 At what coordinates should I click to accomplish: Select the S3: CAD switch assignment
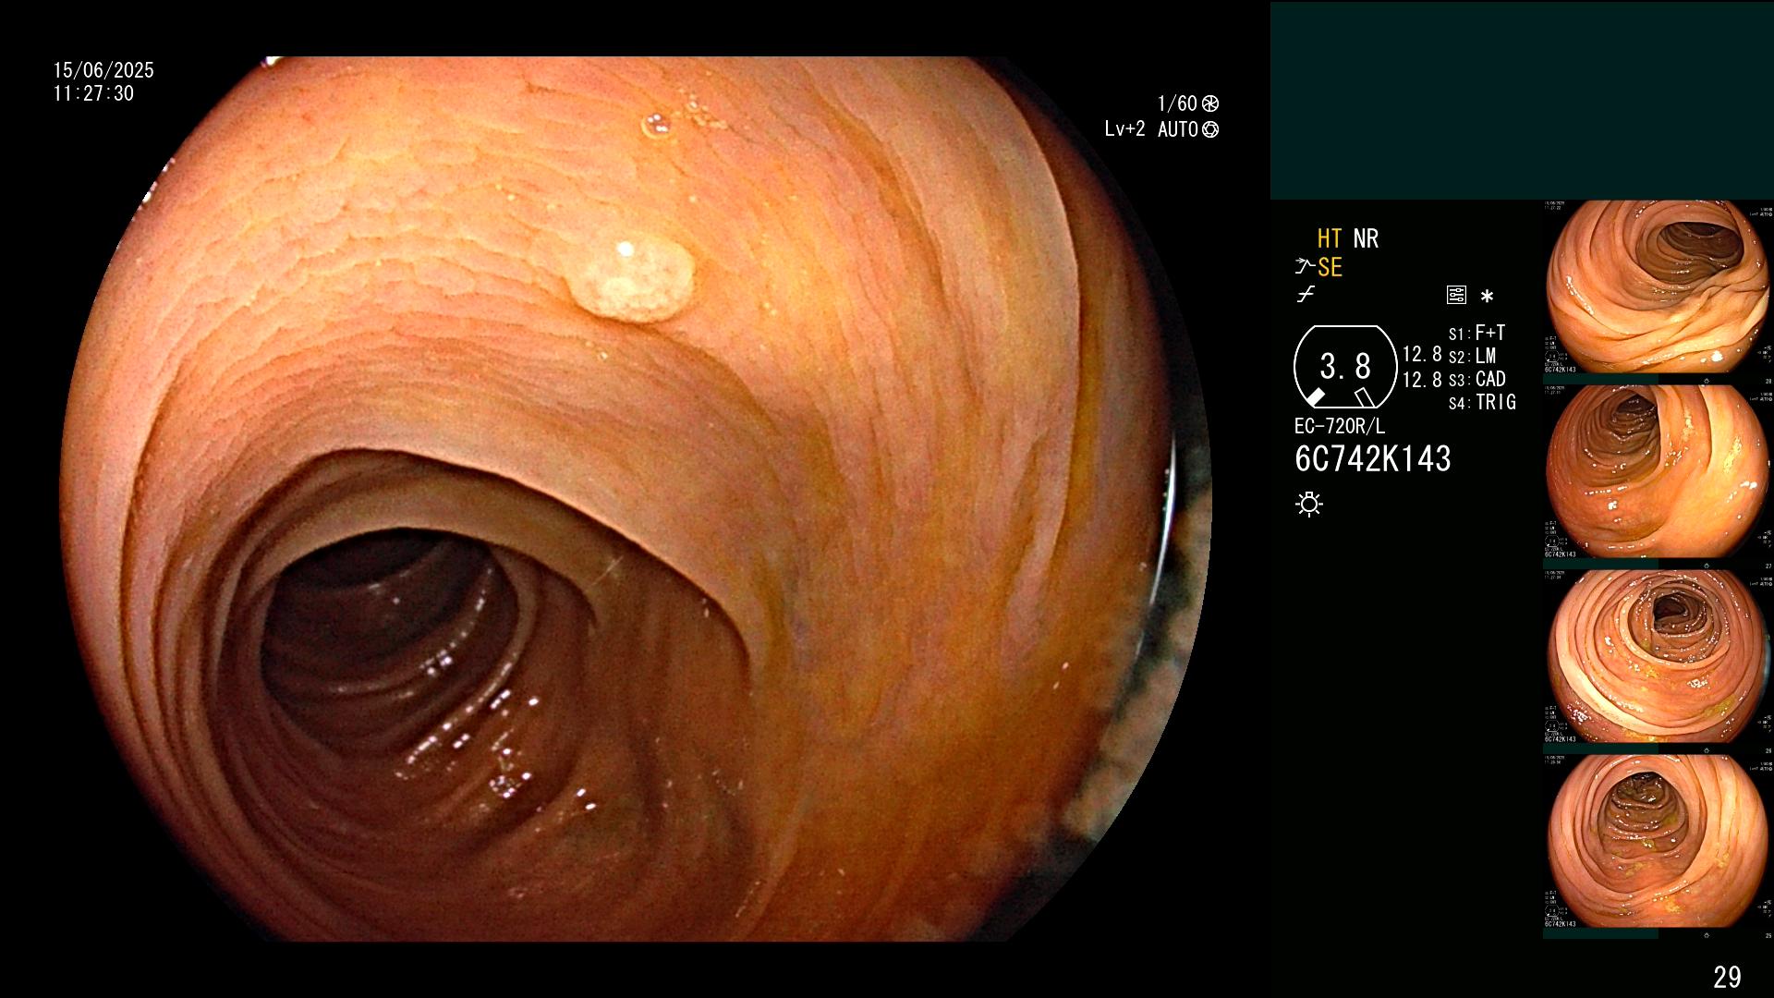click(x=1476, y=380)
